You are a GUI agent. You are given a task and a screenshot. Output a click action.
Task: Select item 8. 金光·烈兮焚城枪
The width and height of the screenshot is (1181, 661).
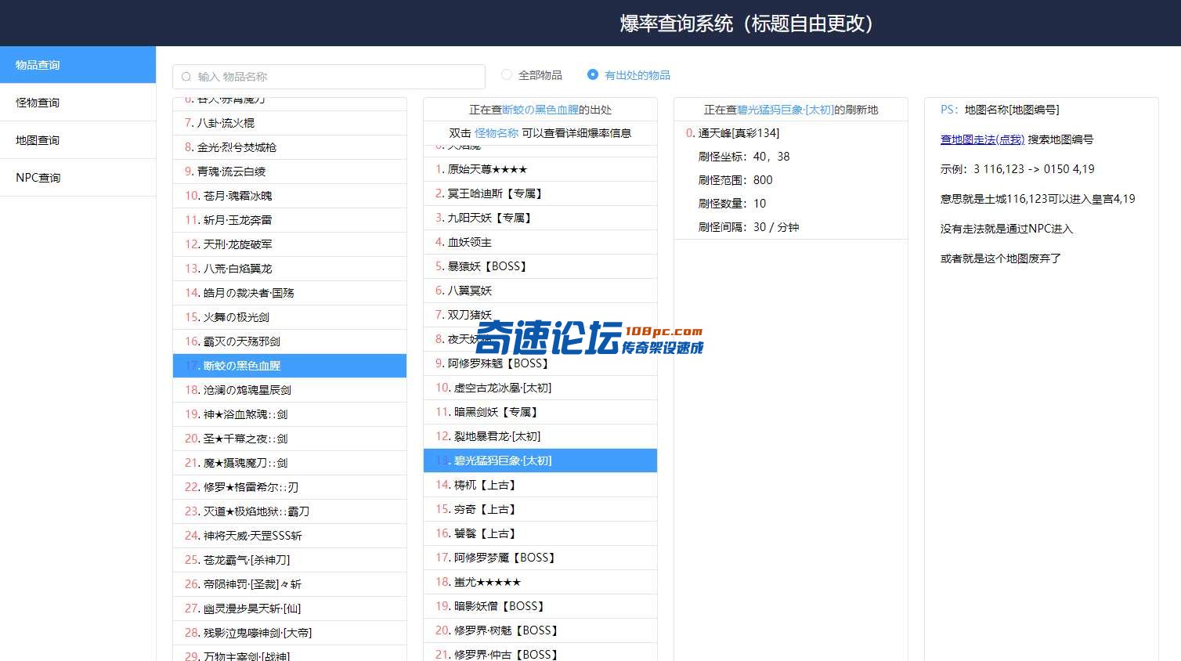pos(290,147)
